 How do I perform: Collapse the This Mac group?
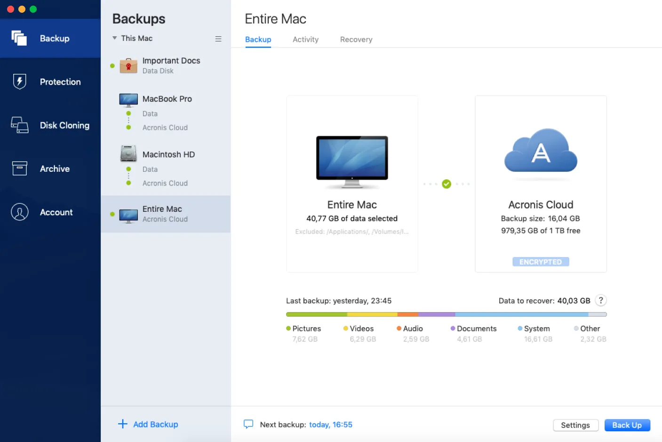point(114,38)
